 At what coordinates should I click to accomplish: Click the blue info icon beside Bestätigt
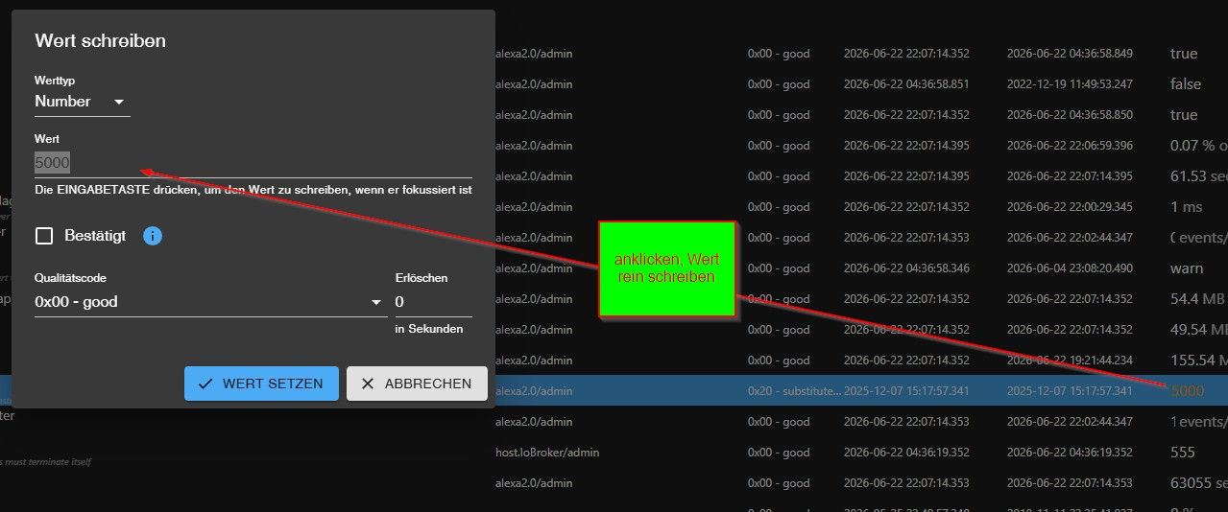(x=153, y=236)
